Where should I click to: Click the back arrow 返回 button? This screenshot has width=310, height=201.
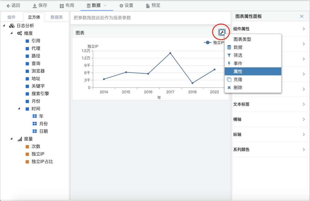tap(13, 6)
